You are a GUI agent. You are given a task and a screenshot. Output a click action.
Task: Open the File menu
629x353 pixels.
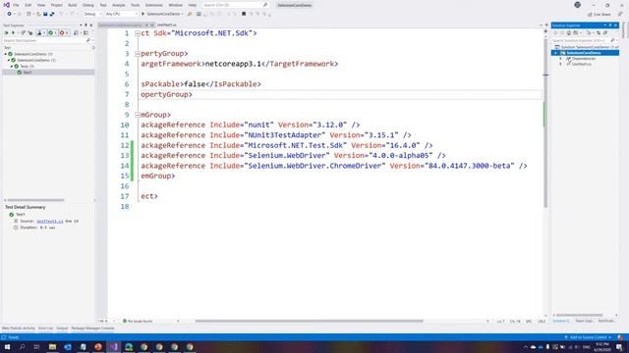pos(16,5)
